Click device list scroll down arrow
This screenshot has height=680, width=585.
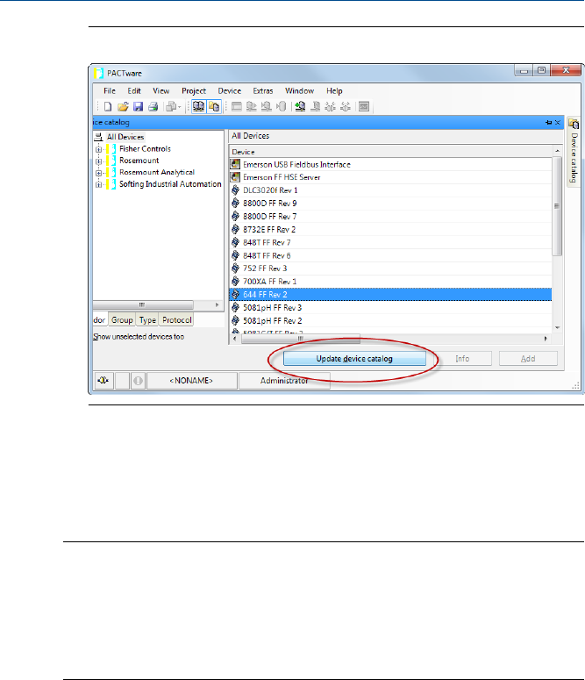tap(557, 328)
